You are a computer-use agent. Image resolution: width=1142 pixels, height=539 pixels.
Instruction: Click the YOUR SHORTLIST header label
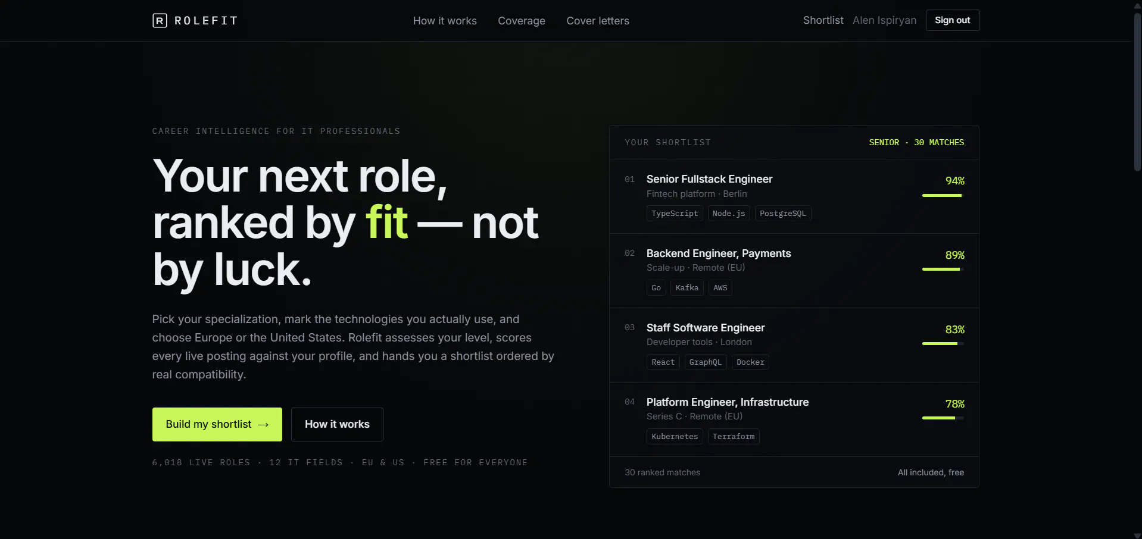[x=667, y=143]
